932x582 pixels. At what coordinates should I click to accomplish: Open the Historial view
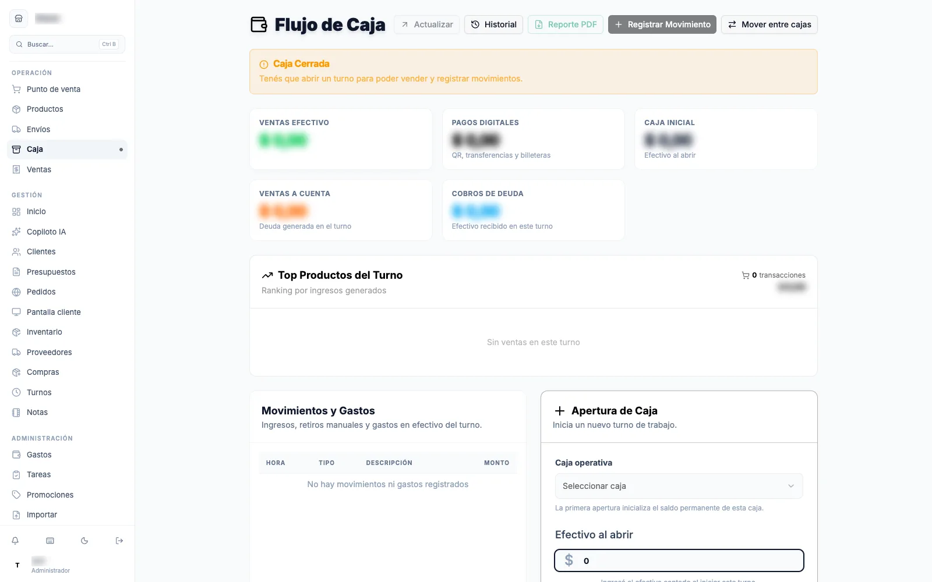click(x=493, y=24)
